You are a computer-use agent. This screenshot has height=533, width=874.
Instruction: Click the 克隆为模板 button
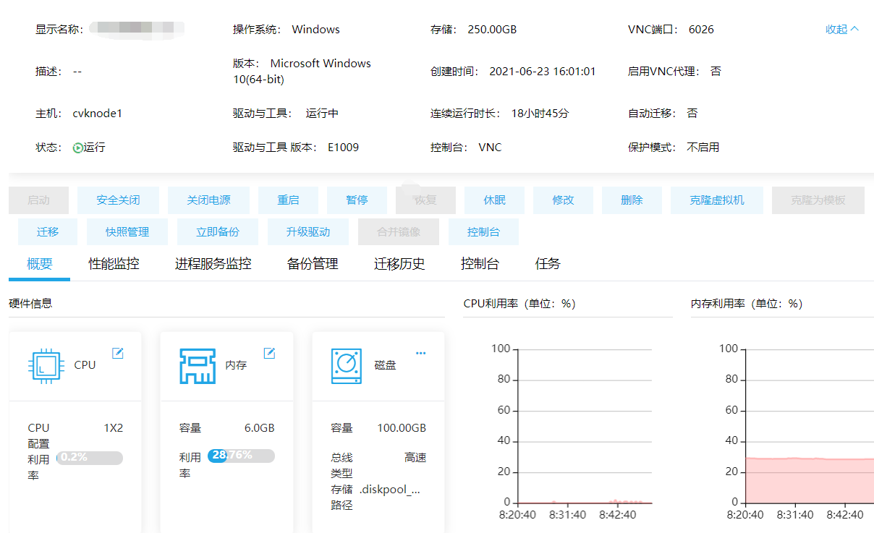tap(818, 200)
